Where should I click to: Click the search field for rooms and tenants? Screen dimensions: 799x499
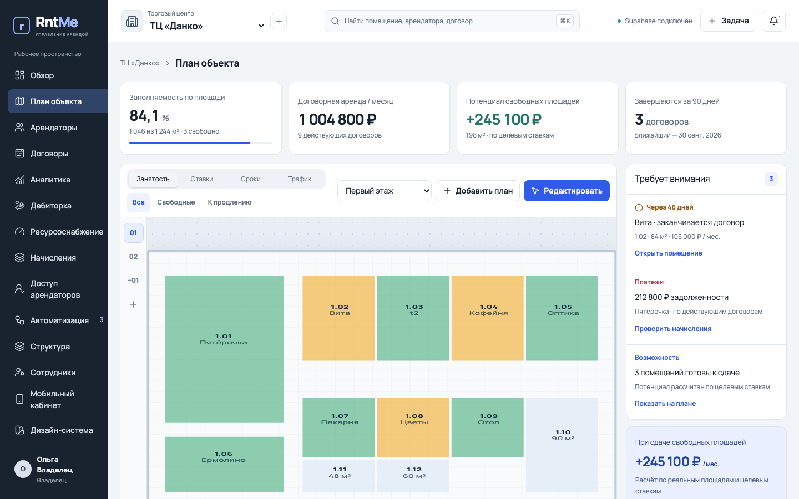point(452,21)
